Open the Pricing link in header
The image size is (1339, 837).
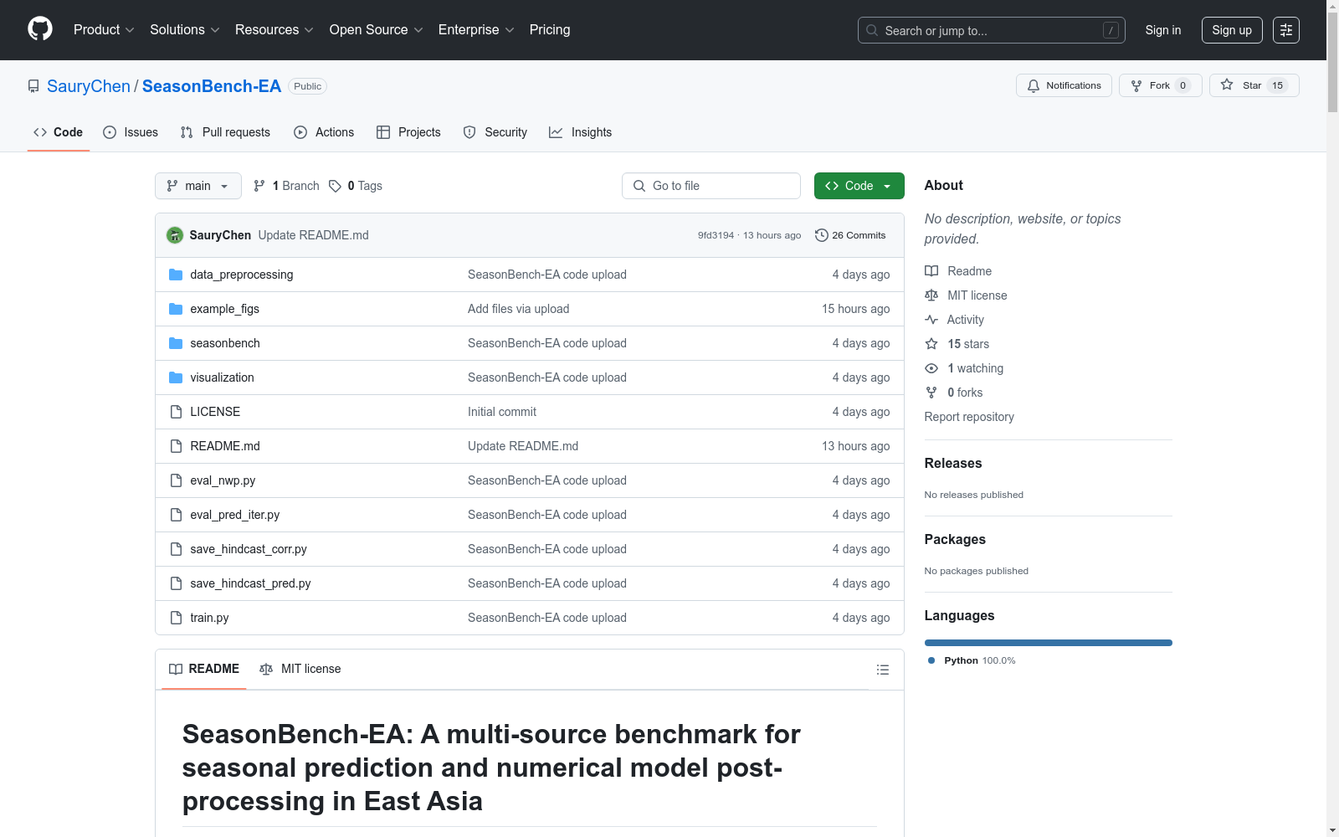(550, 30)
